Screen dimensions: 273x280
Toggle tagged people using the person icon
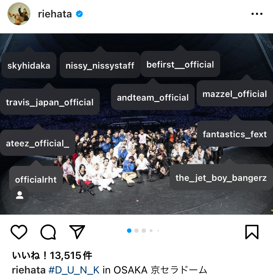[x=20, y=195]
